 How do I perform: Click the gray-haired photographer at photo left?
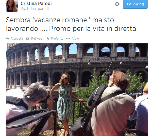[x=29, y=105]
